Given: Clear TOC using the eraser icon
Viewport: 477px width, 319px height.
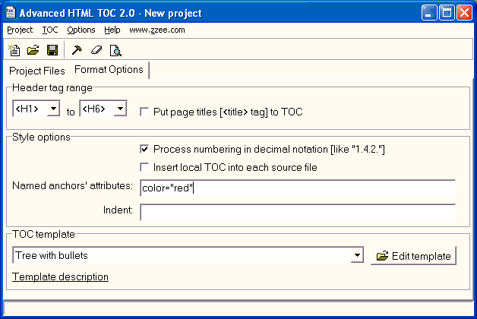Looking at the screenshot, I should click(x=96, y=50).
